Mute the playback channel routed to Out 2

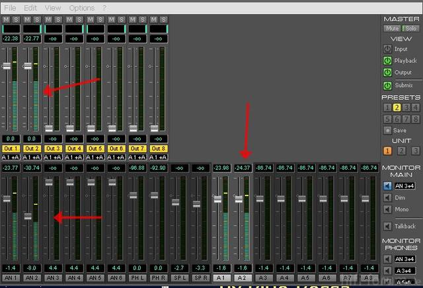point(27,19)
